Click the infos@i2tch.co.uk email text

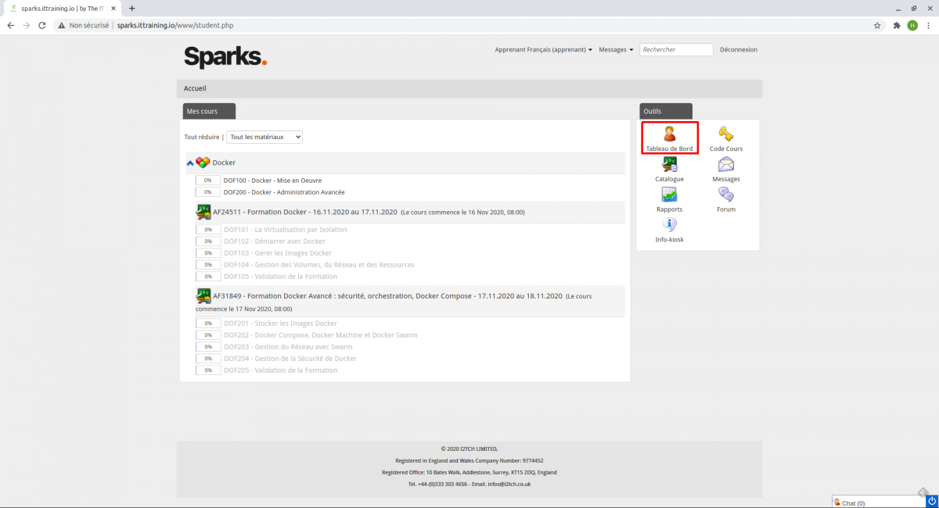pos(509,485)
